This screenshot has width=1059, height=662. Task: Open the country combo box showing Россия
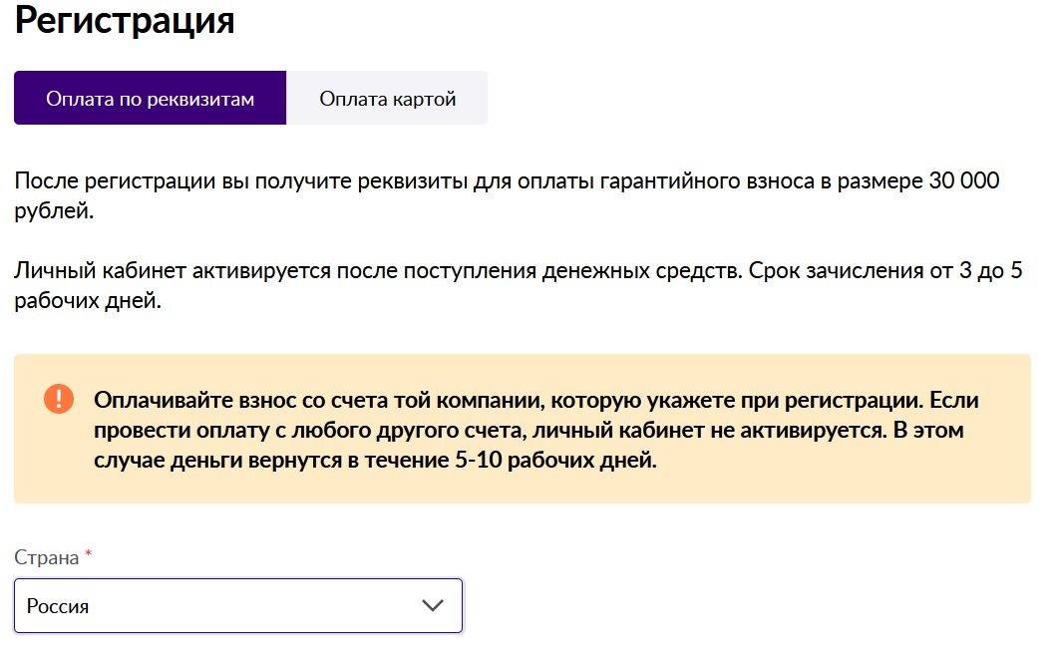[x=238, y=605]
